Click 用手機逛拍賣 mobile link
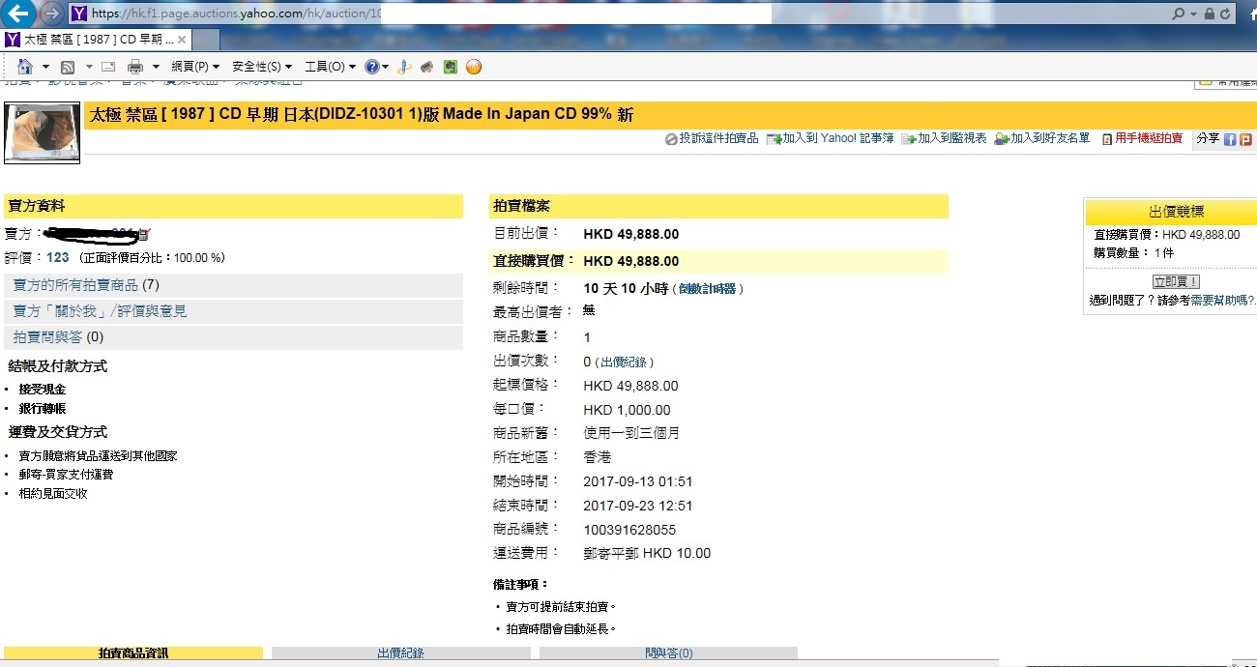This screenshot has height=667, width=1257. [x=1149, y=138]
